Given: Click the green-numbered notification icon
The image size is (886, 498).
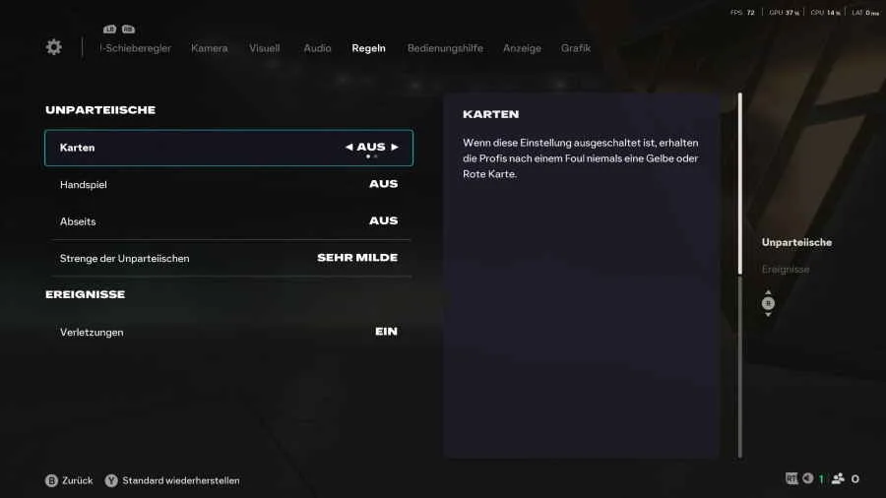Looking at the screenshot, I should tap(808, 478).
